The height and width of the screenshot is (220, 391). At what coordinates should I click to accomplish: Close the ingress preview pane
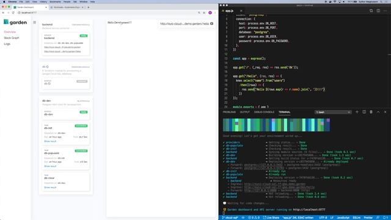click(x=212, y=24)
